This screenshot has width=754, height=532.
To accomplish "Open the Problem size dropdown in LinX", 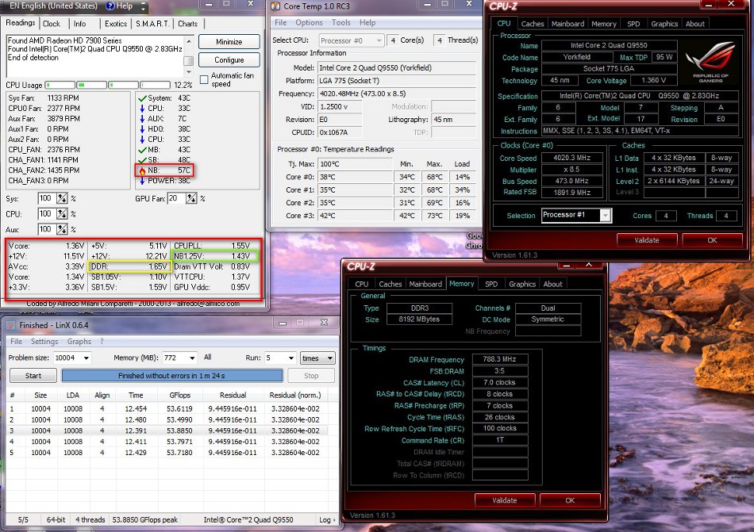I will pyautogui.click(x=86, y=358).
